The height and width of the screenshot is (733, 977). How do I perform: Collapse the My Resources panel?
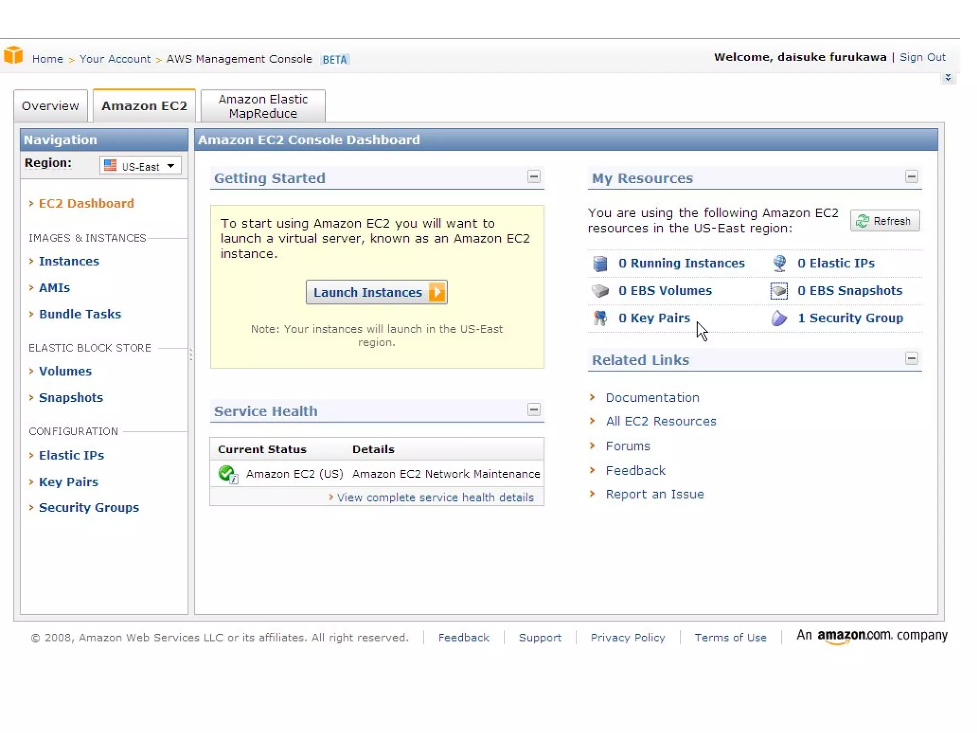pyautogui.click(x=911, y=177)
